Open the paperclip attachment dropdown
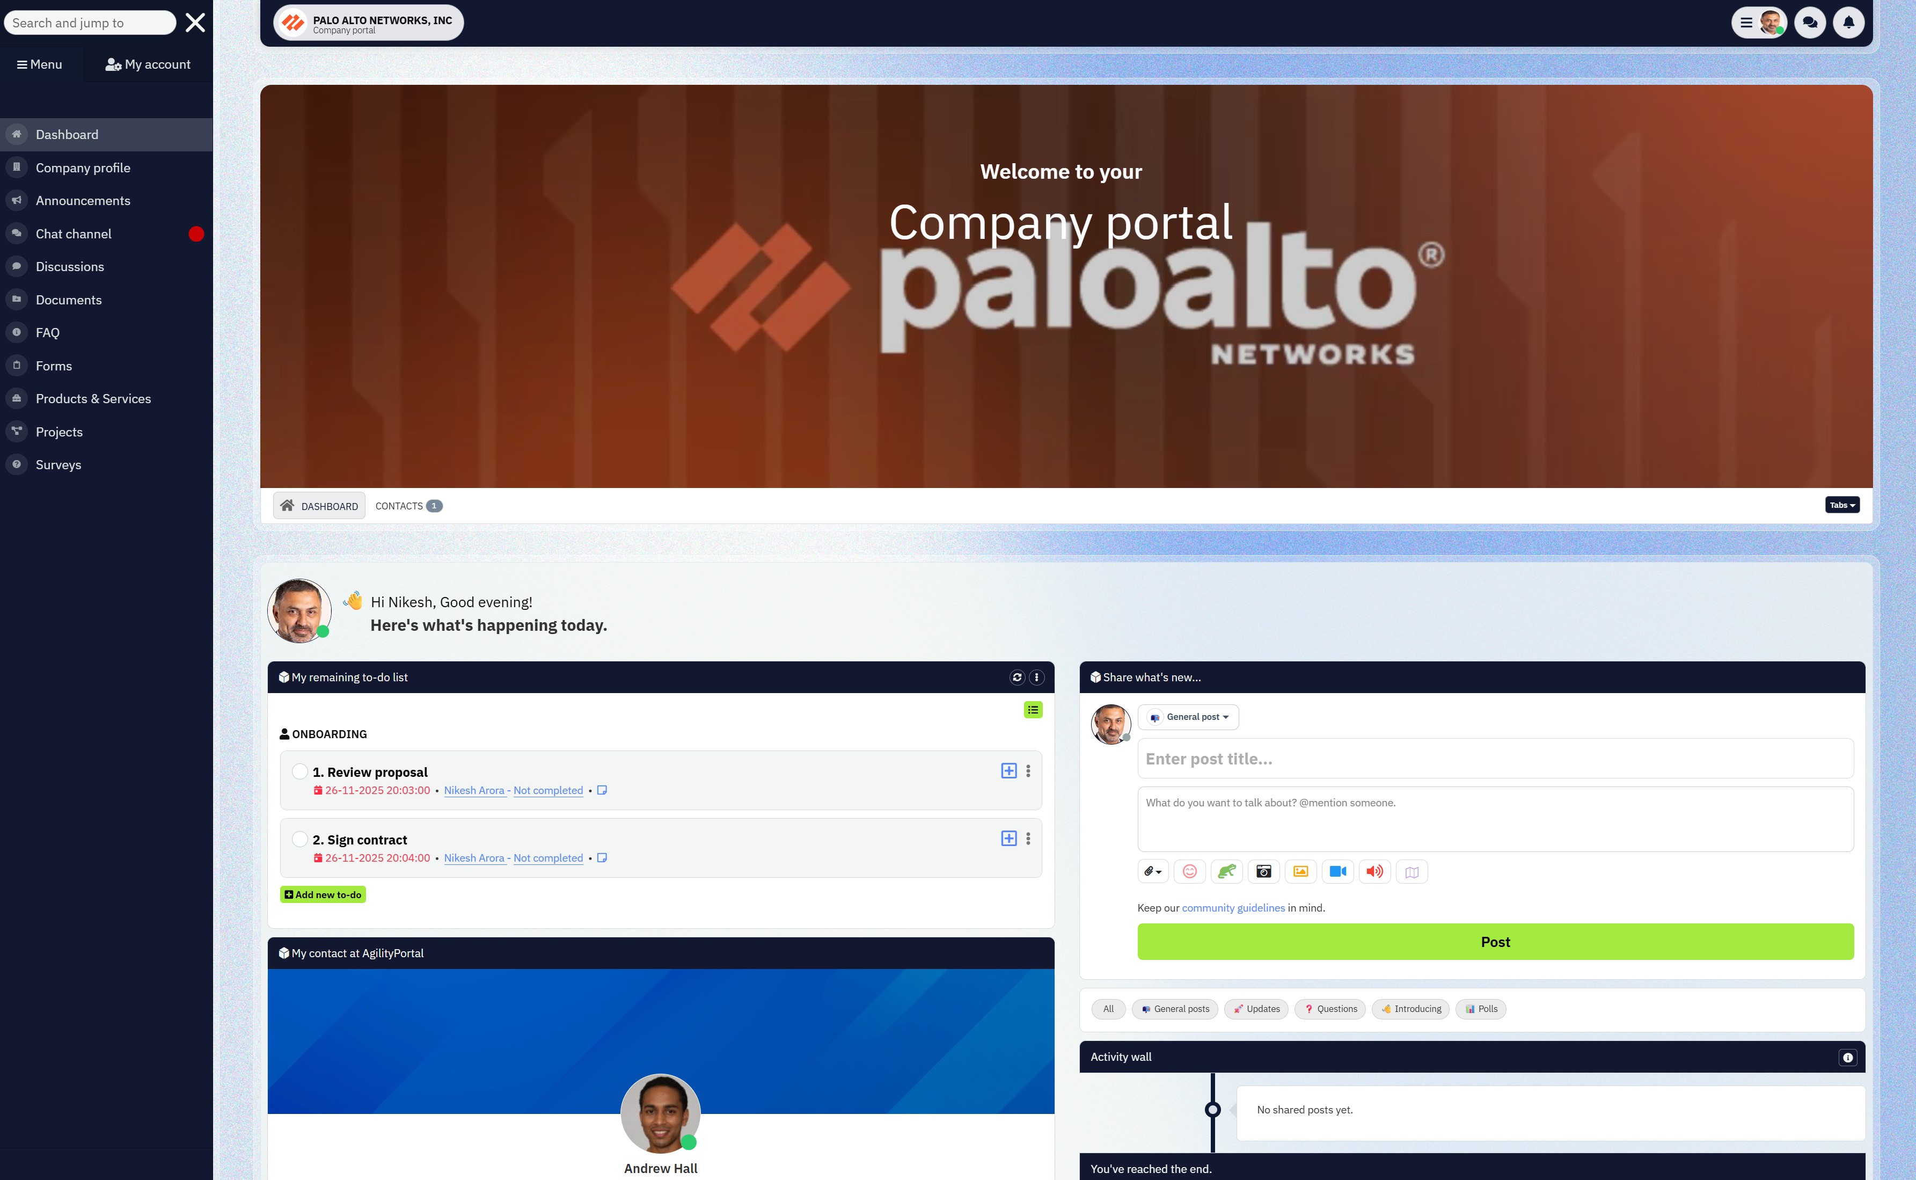 pyautogui.click(x=1152, y=871)
